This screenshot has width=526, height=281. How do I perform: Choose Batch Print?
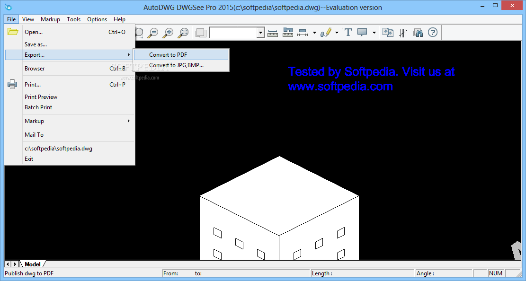70,107
